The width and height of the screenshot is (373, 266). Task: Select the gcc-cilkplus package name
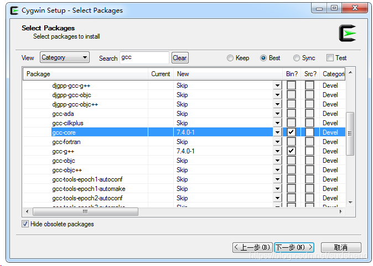click(68, 123)
